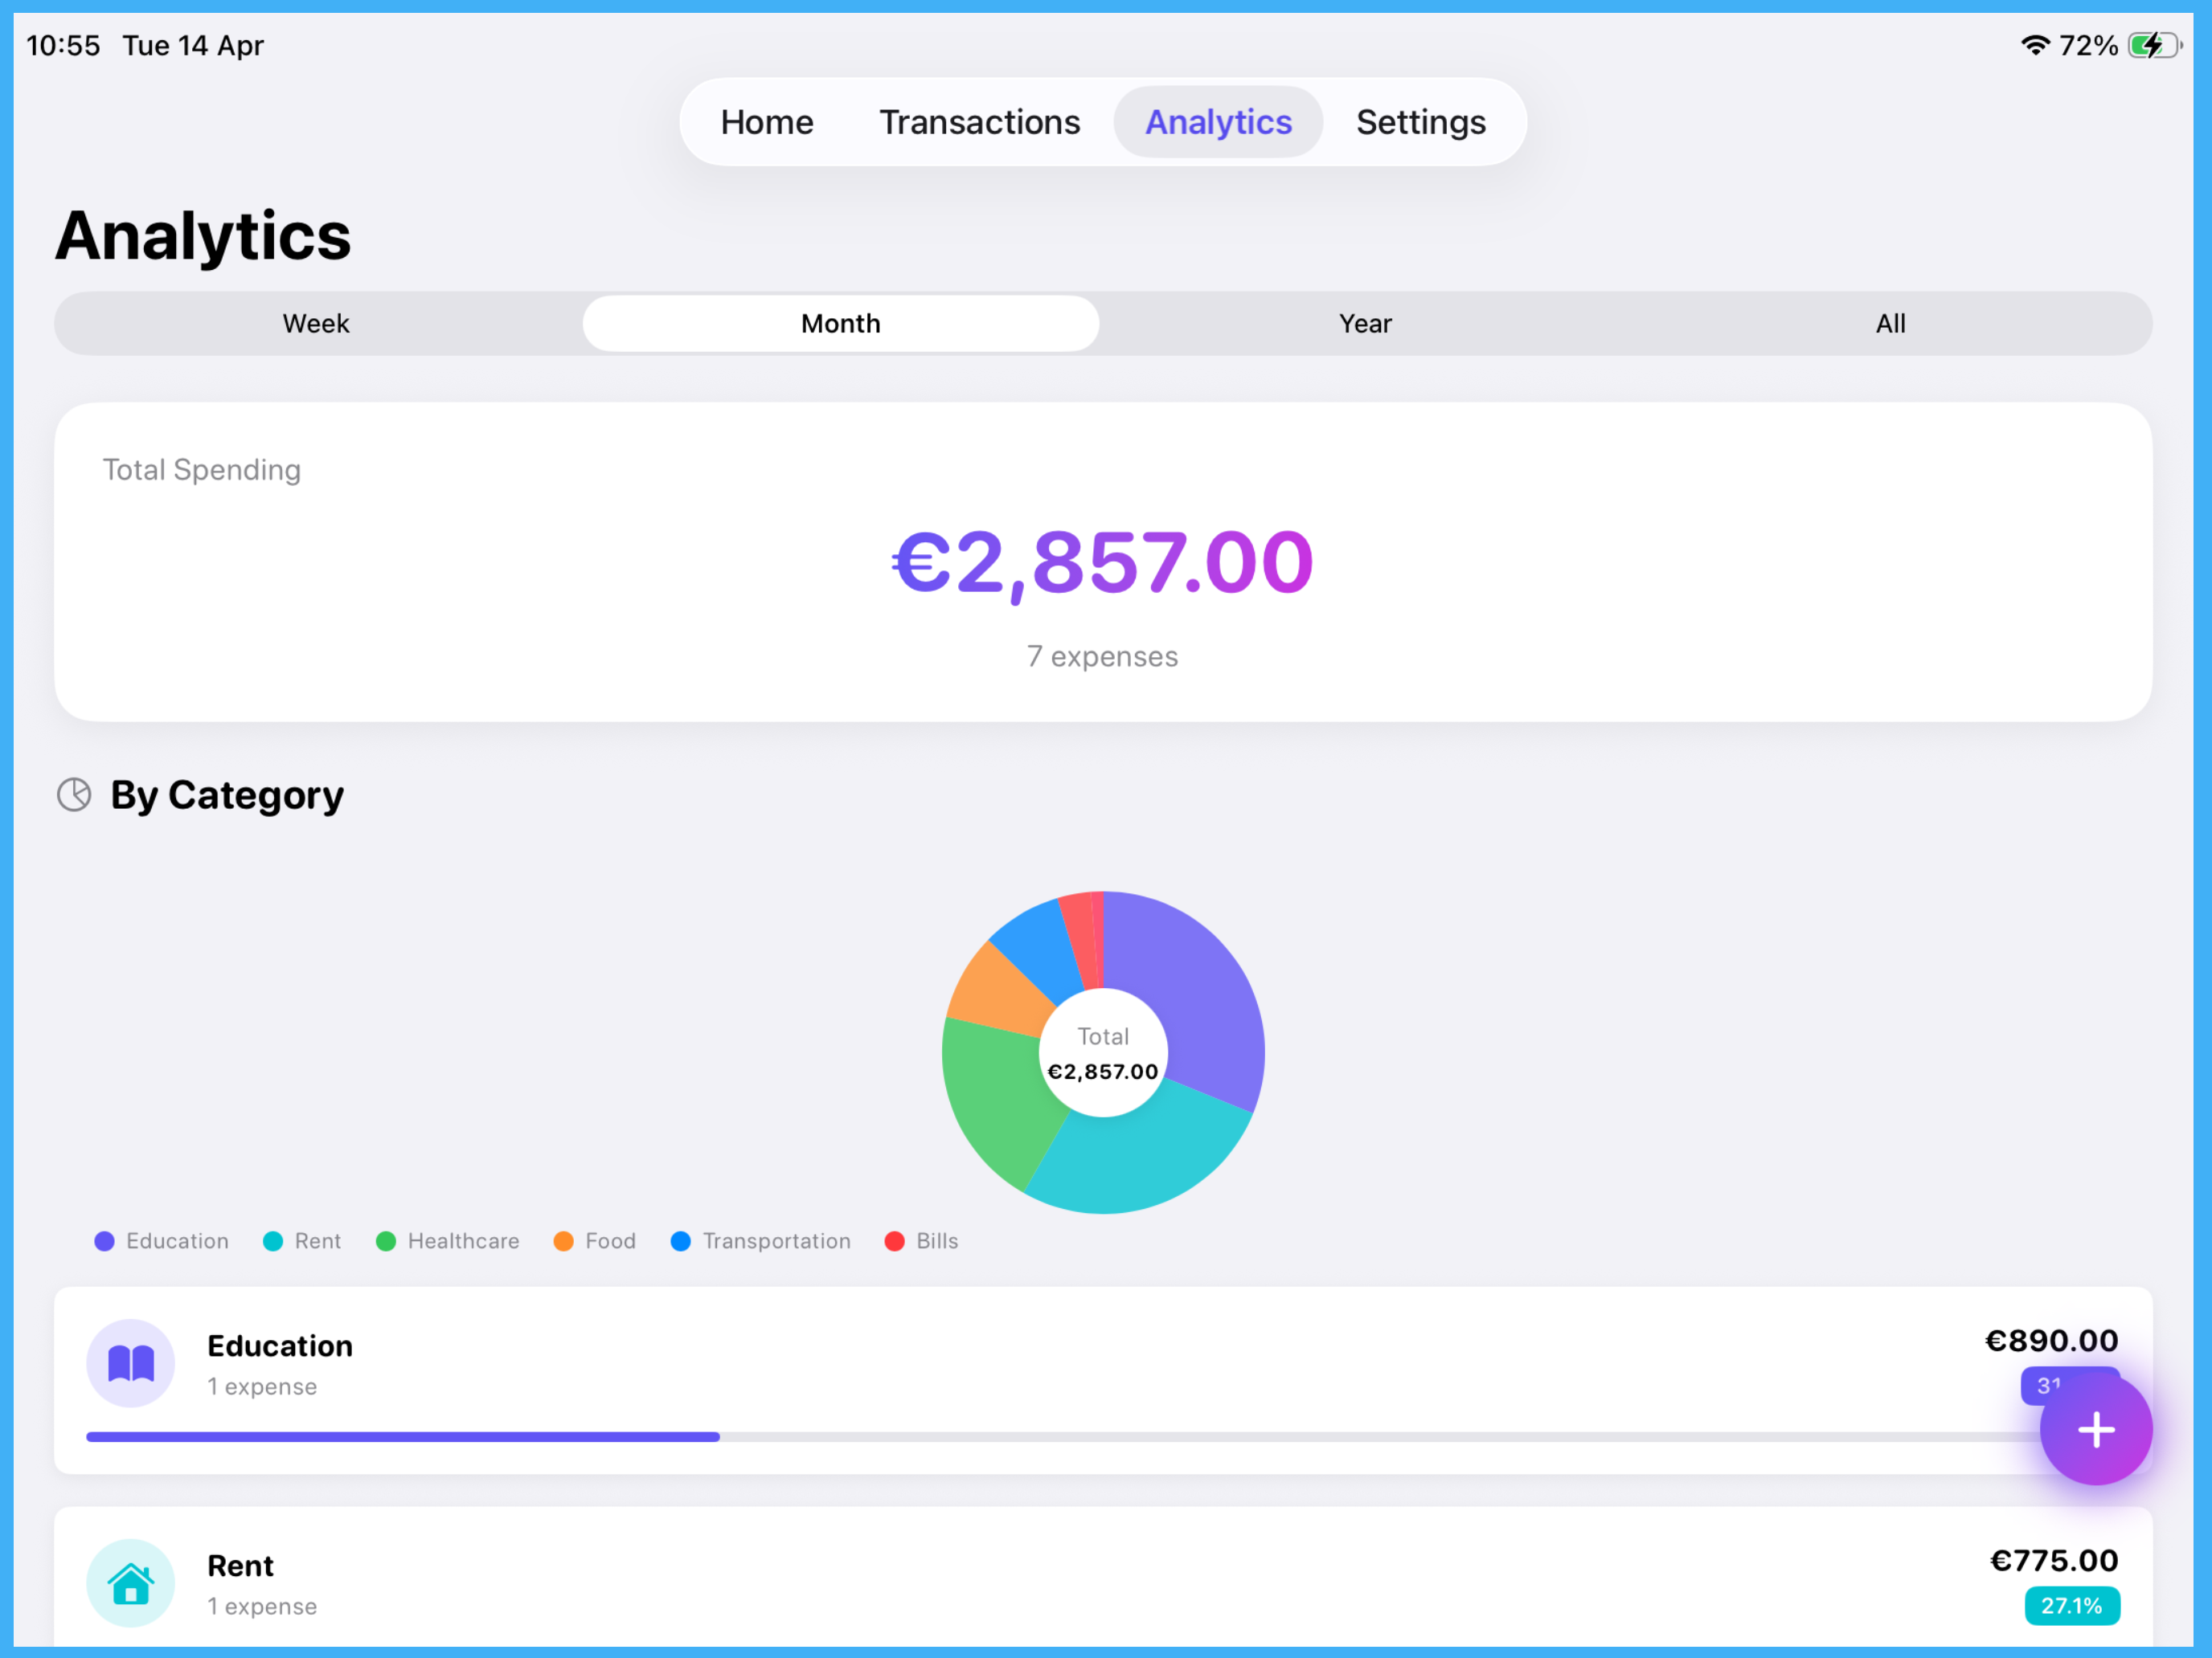Open the Home tab
The height and width of the screenshot is (1658, 2212).
767,122
